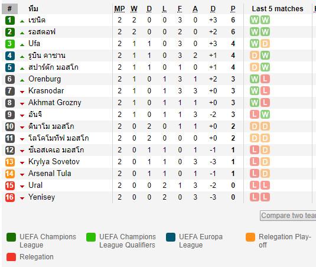Click Orenburg's red L loss badge
Screen dimensions: 316x267
click(x=265, y=79)
